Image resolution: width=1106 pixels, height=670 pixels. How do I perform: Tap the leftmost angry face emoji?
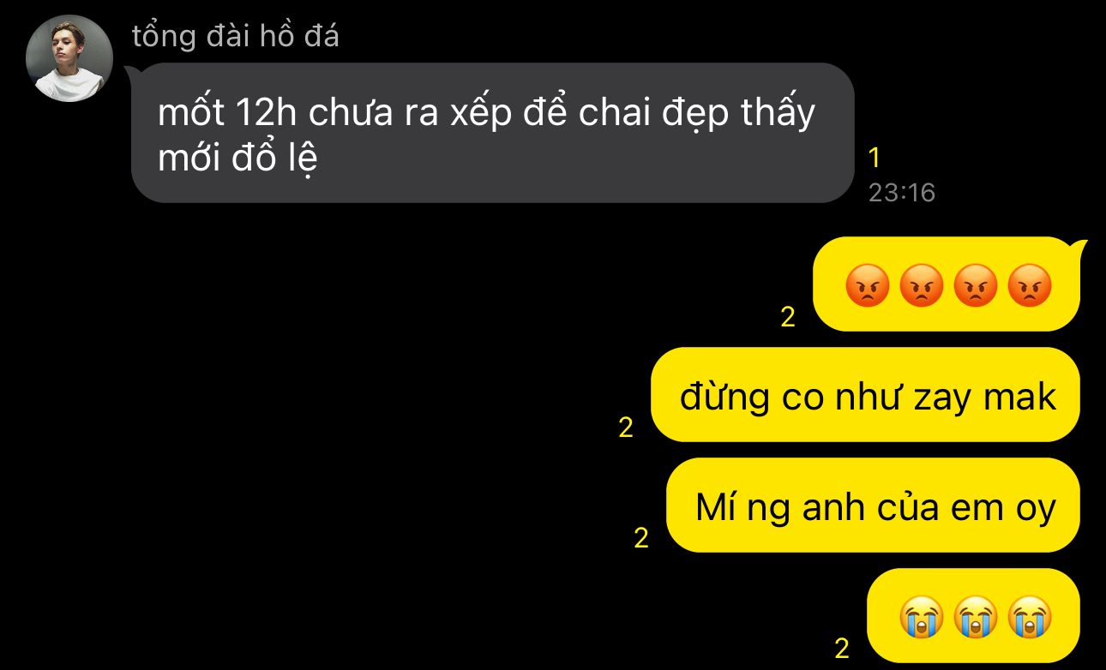click(867, 286)
